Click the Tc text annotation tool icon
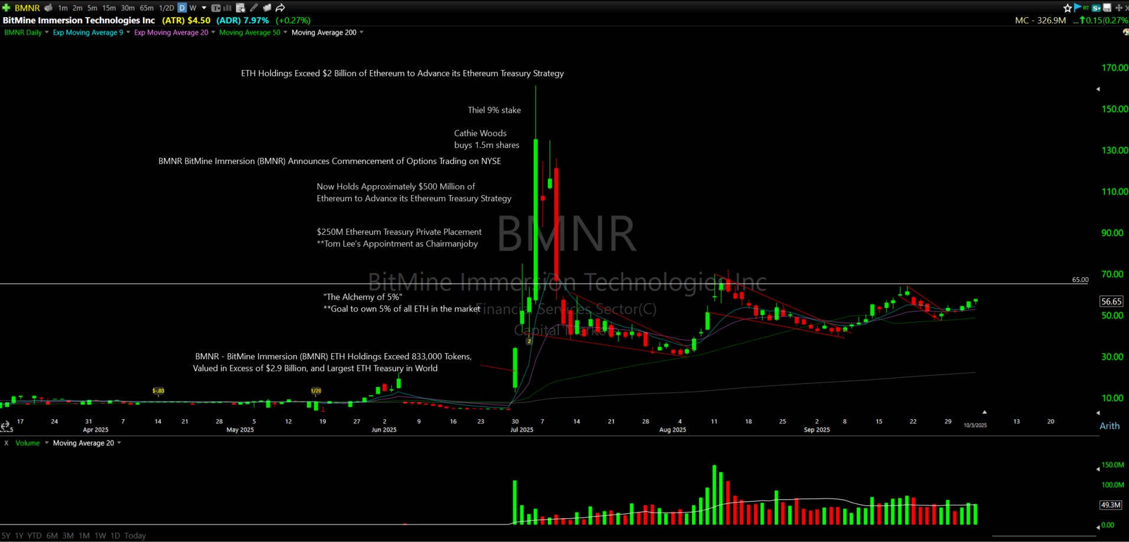The height and width of the screenshot is (542, 1129). tap(216, 8)
